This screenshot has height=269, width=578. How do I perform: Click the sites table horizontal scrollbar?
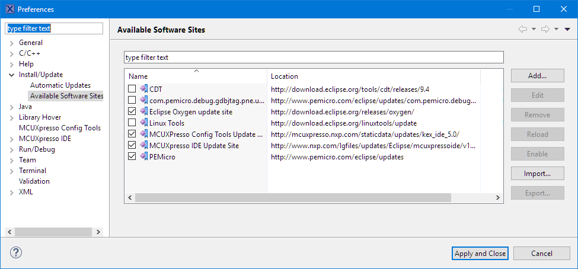293,197
